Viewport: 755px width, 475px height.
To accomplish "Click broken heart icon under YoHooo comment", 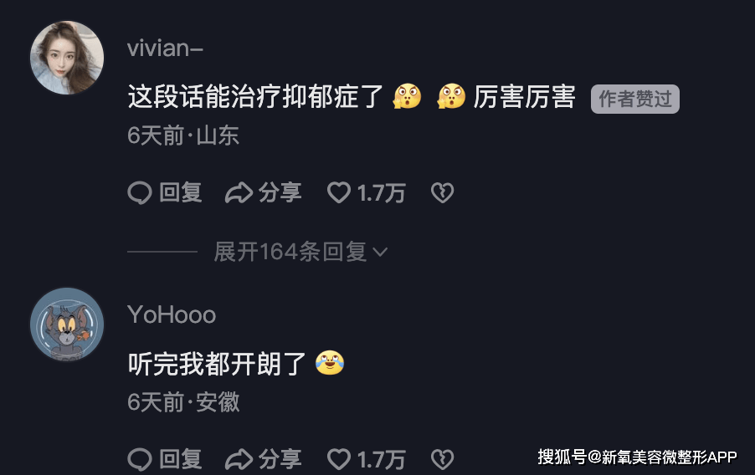I will coord(442,460).
